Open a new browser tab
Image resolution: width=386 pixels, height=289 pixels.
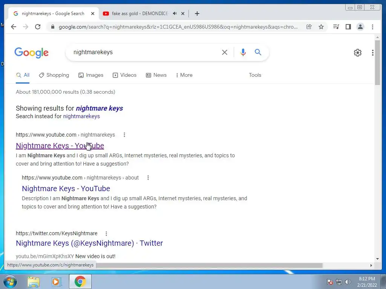tap(197, 14)
